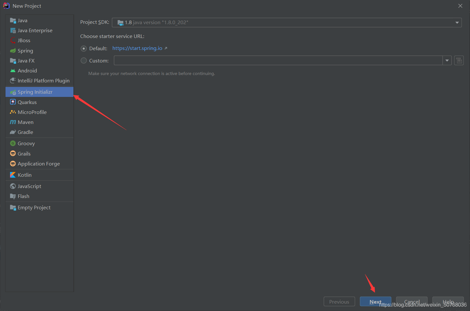The height and width of the screenshot is (311, 470).
Task: Select the Flash label
Action: (x=24, y=196)
